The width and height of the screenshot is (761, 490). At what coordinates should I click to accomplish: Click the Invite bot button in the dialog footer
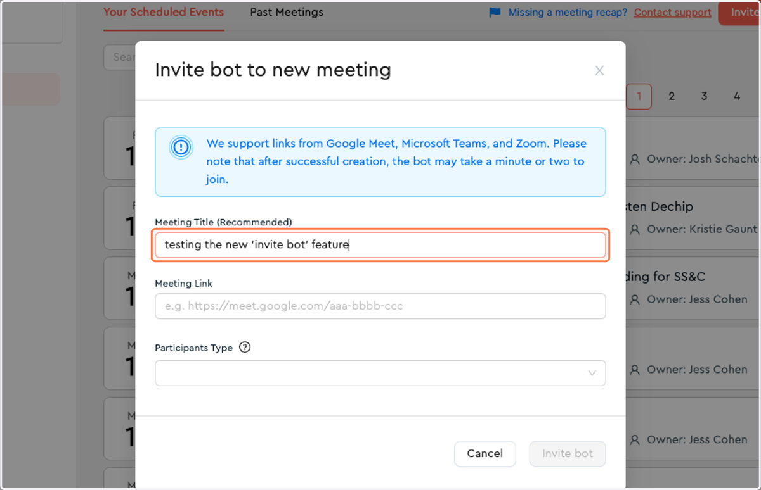[x=568, y=453]
